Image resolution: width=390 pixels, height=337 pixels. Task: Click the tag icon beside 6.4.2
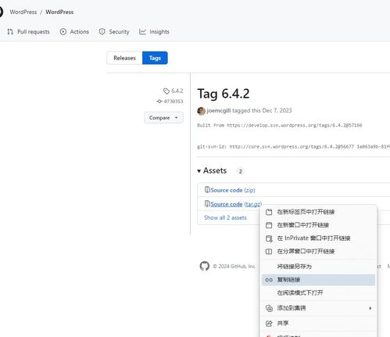coord(166,91)
